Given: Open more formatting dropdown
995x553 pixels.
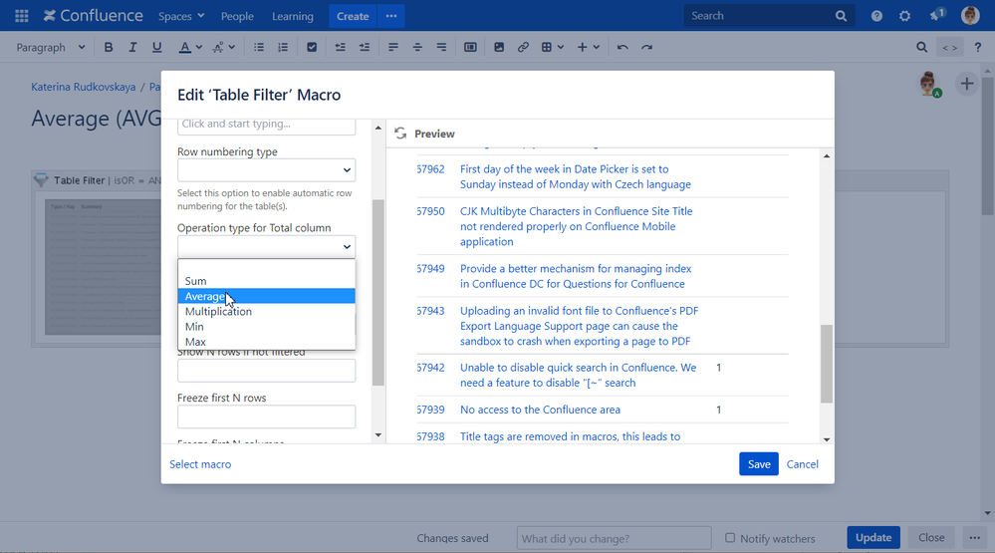Looking at the screenshot, I should point(223,47).
